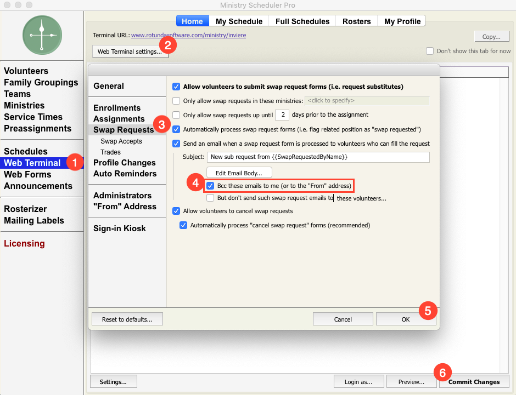Click the email Subject text field

[x=318, y=157]
